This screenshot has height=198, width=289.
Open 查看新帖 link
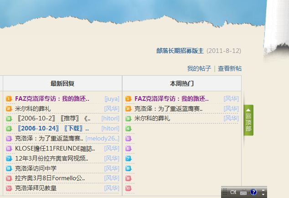[229, 68]
